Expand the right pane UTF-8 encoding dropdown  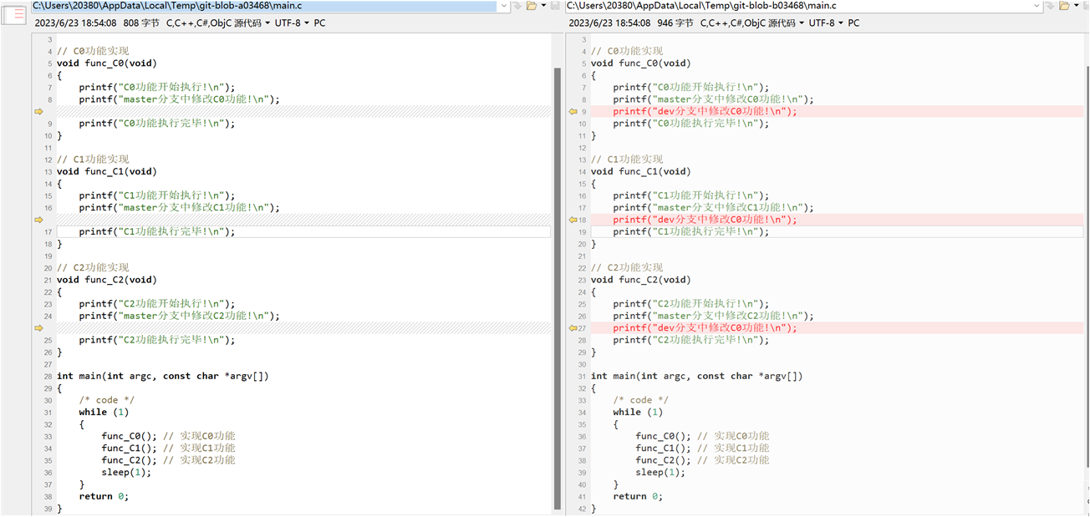pyautogui.click(x=840, y=23)
